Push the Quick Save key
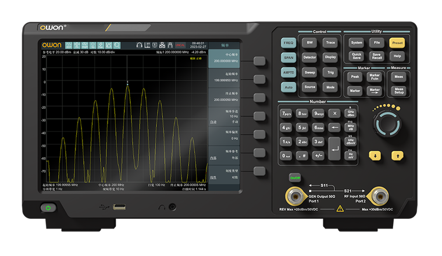 pyautogui.click(x=357, y=56)
